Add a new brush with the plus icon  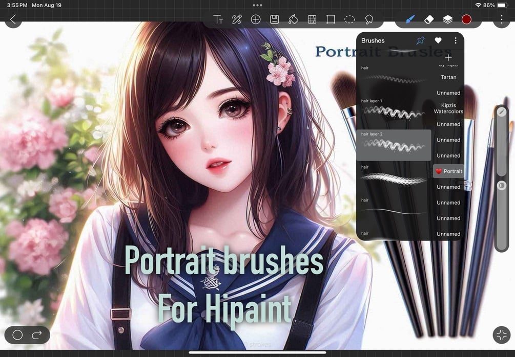pos(448,58)
